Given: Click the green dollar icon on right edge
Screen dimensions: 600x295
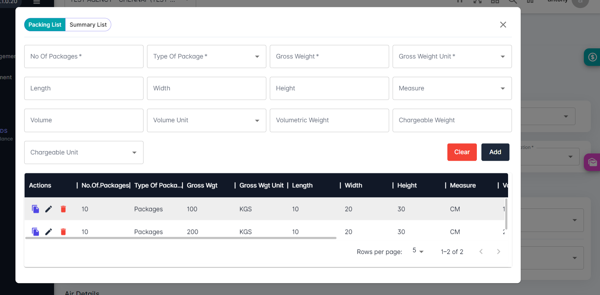Looking at the screenshot, I should pos(592,57).
